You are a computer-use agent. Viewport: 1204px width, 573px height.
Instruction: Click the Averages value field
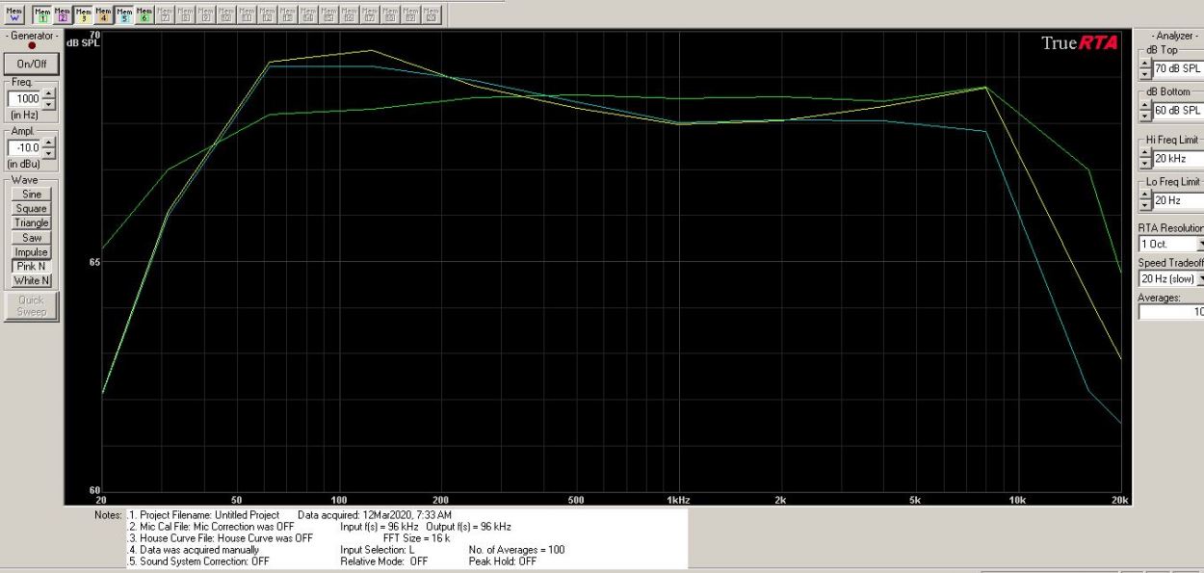[1171, 311]
